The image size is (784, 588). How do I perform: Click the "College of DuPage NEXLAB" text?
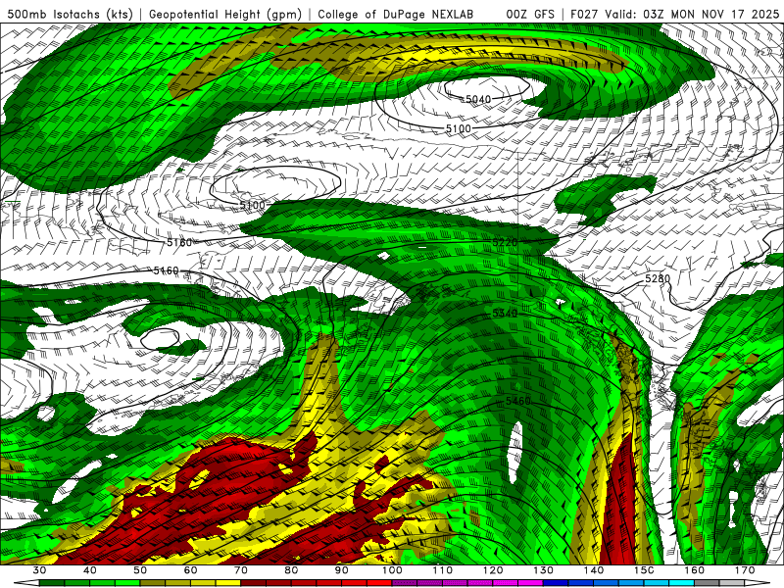tap(396, 15)
